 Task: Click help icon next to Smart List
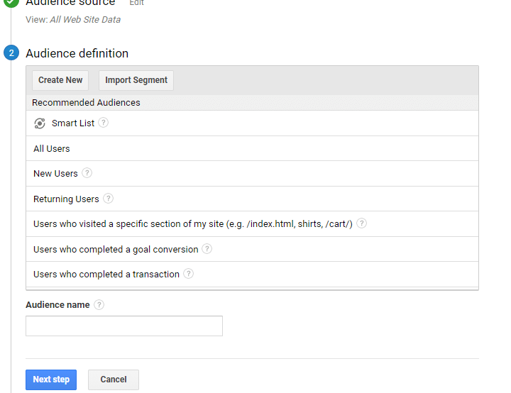point(104,123)
